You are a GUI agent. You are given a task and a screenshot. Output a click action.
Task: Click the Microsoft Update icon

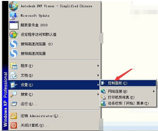coord(14,16)
